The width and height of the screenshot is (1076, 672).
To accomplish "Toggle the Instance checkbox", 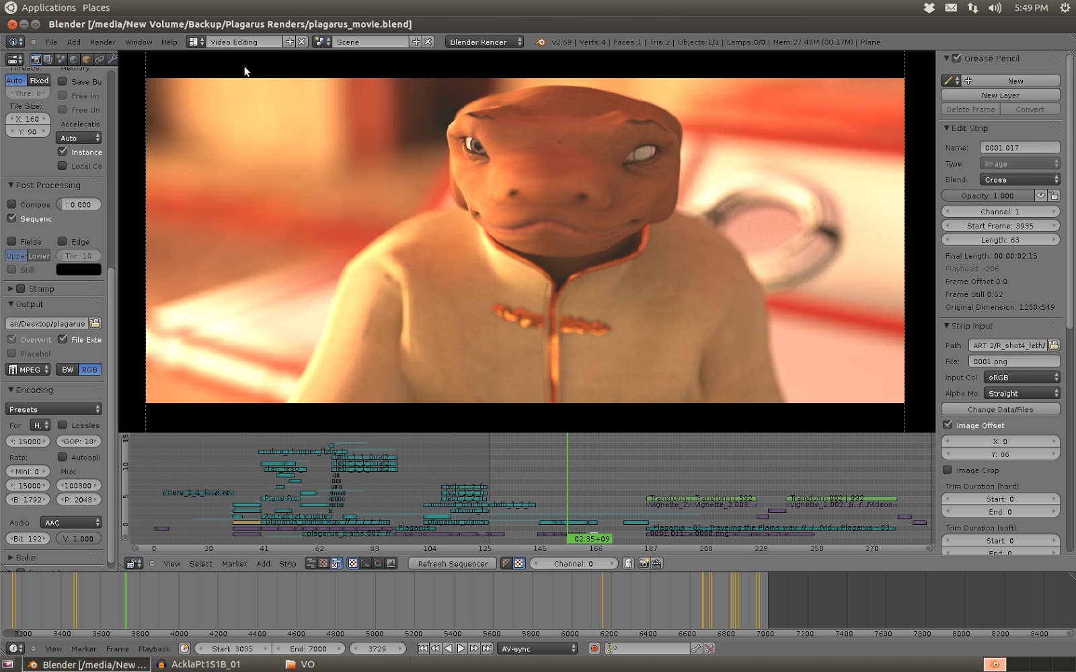I will [x=63, y=152].
